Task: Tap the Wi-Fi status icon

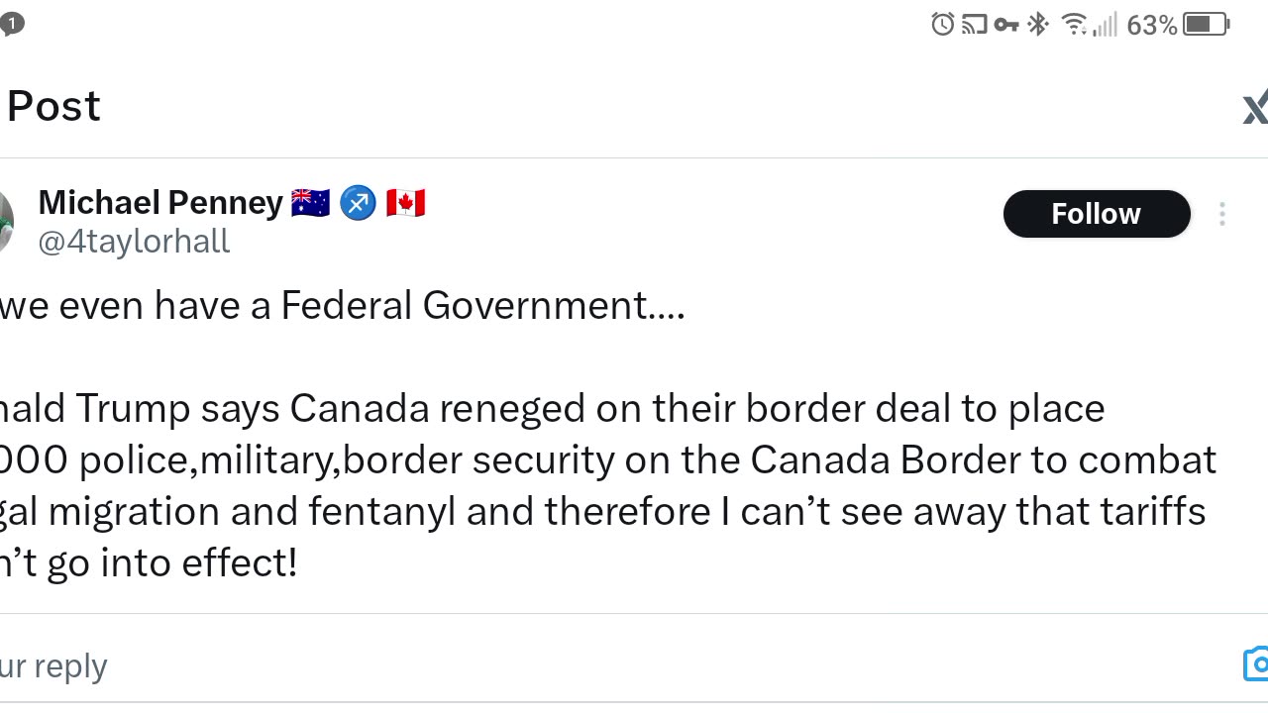Action: (x=1073, y=24)
